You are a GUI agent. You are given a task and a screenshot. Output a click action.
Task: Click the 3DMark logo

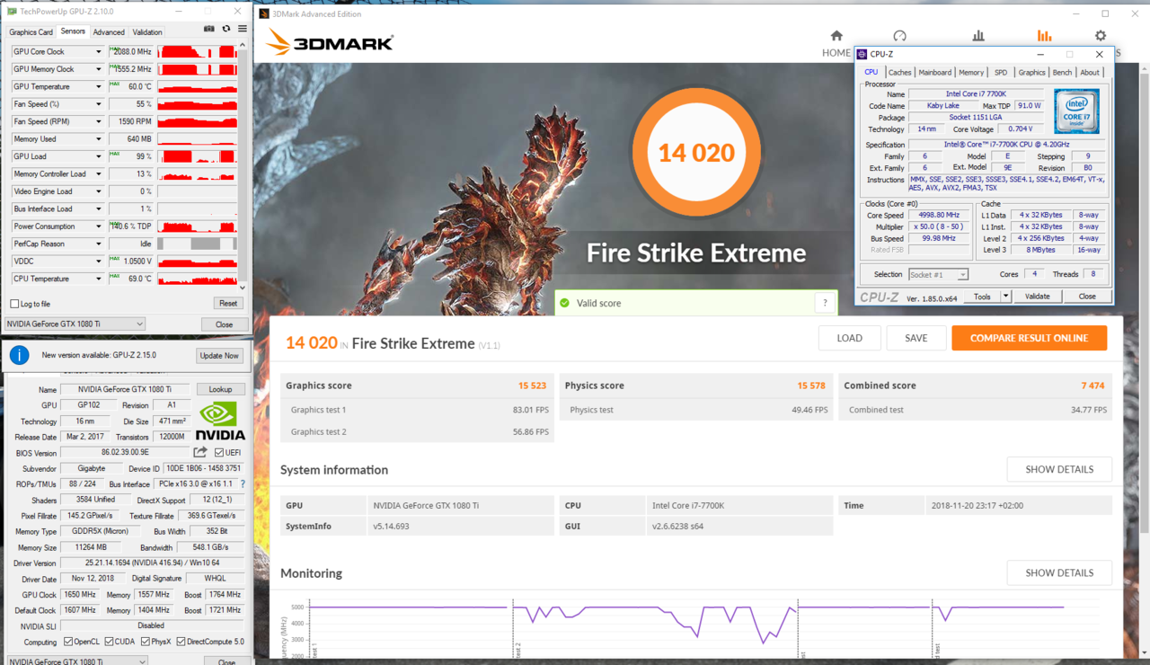(x=329, y=41)
